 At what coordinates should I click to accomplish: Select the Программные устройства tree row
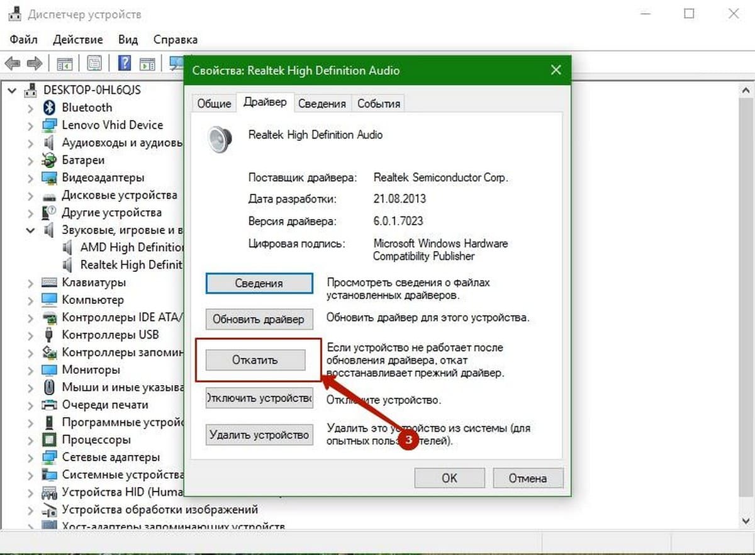[114, 422]
